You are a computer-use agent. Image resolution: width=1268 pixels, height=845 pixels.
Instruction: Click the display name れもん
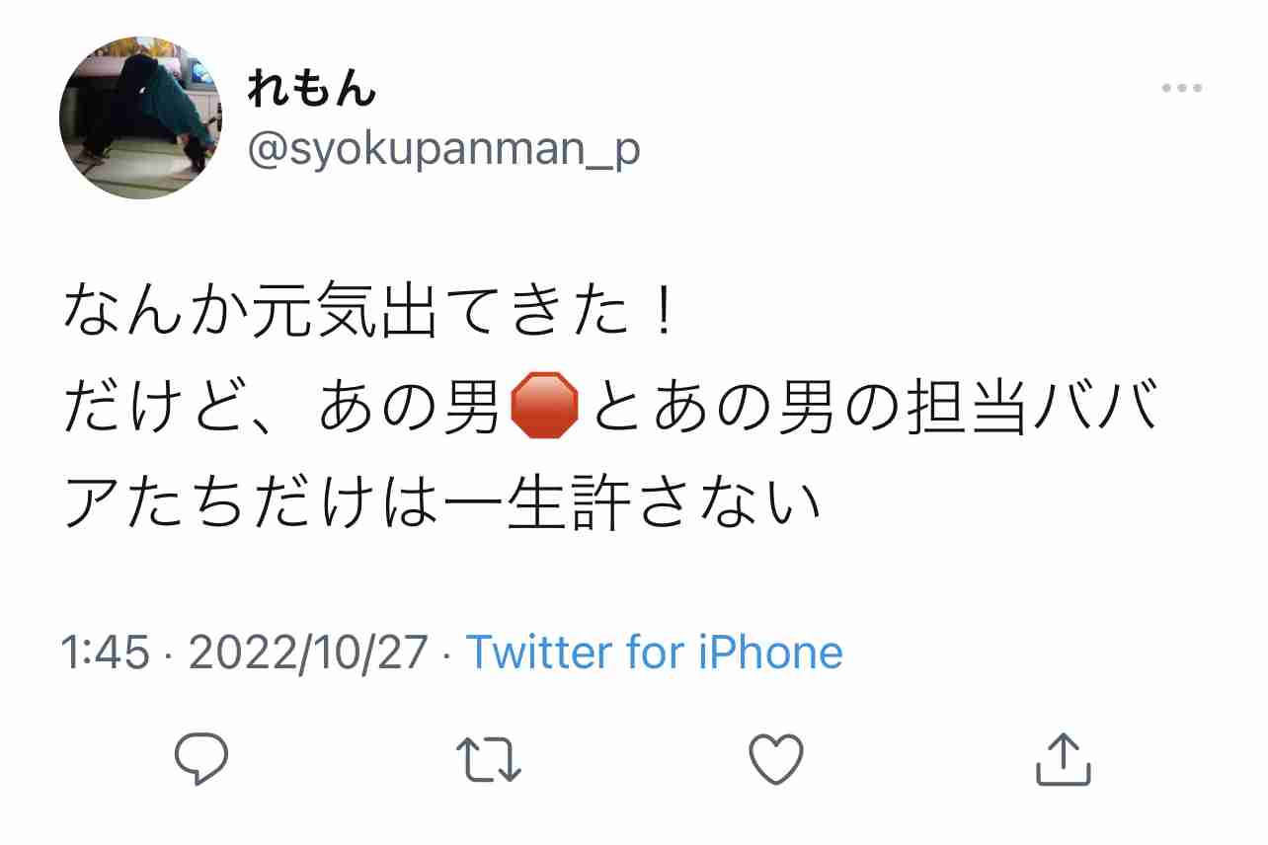coord(312,90)
